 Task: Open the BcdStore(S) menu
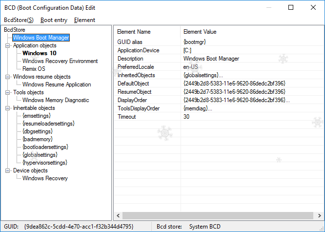[19, 20]
